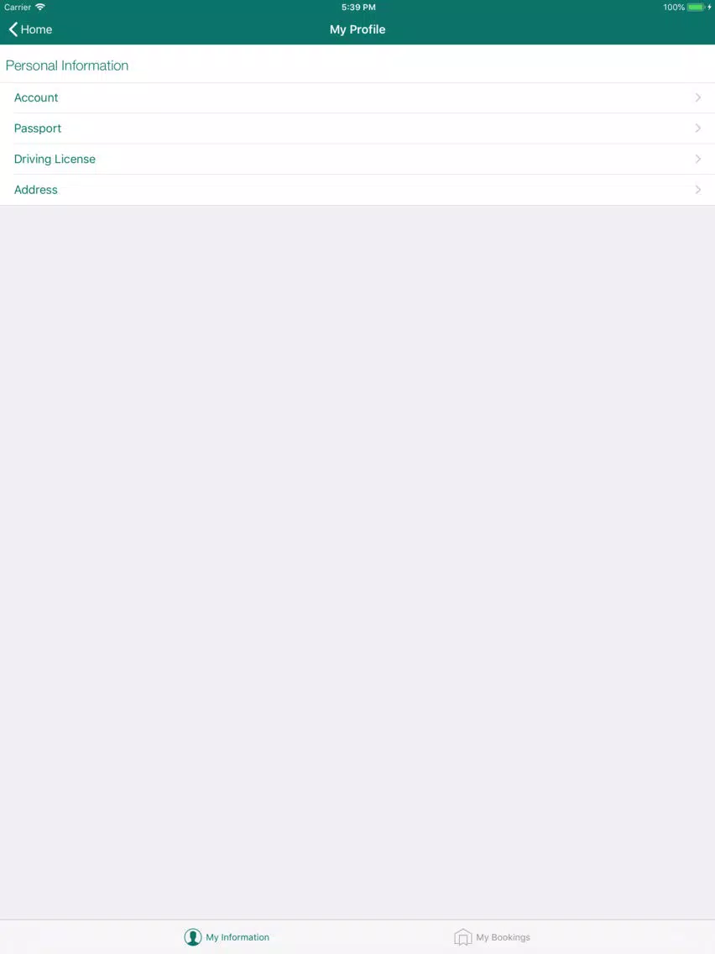Screen dimensions: 715x954
Task: Select the My Information tab label
Action: 237,937
